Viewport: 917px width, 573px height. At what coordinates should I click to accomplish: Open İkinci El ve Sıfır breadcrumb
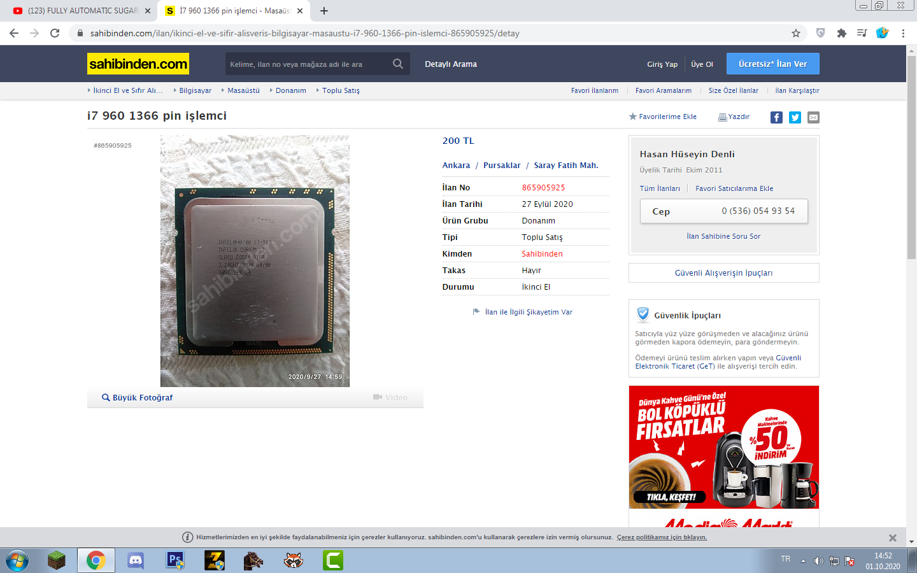coord(127,90)
